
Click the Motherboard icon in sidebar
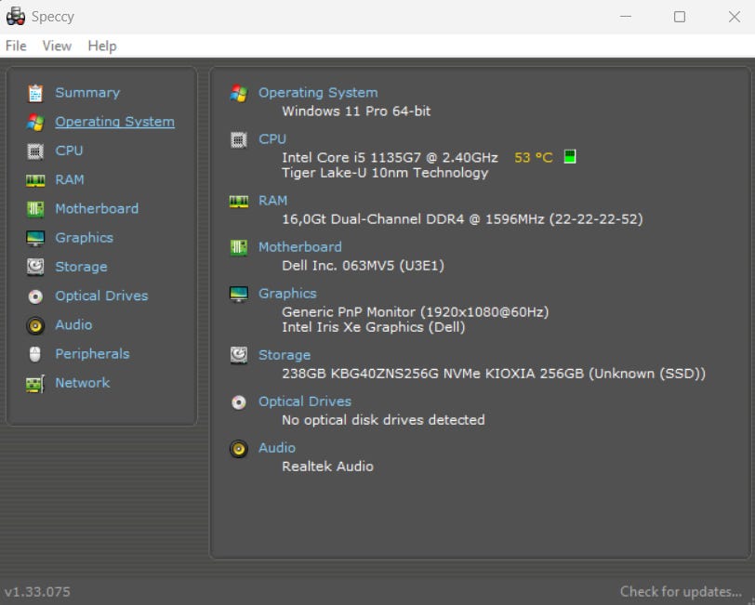pos(35,209)
